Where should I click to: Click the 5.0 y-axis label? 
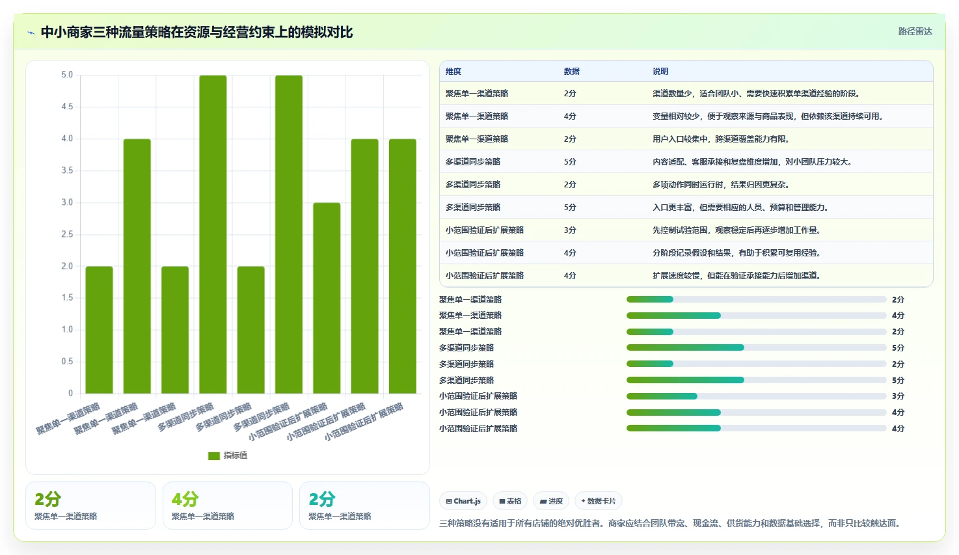pyautogui.click(x=67, y=75)
